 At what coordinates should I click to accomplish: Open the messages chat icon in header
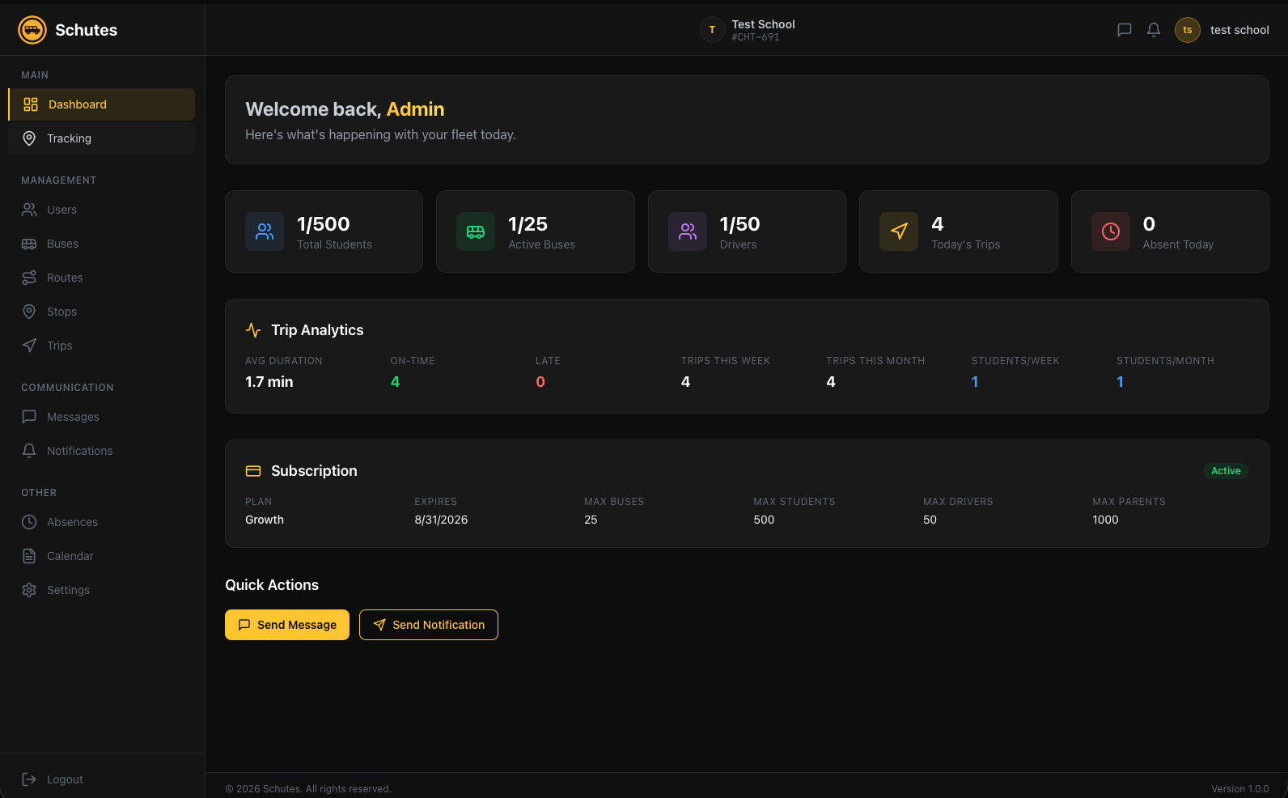[x=1124, y=30]
